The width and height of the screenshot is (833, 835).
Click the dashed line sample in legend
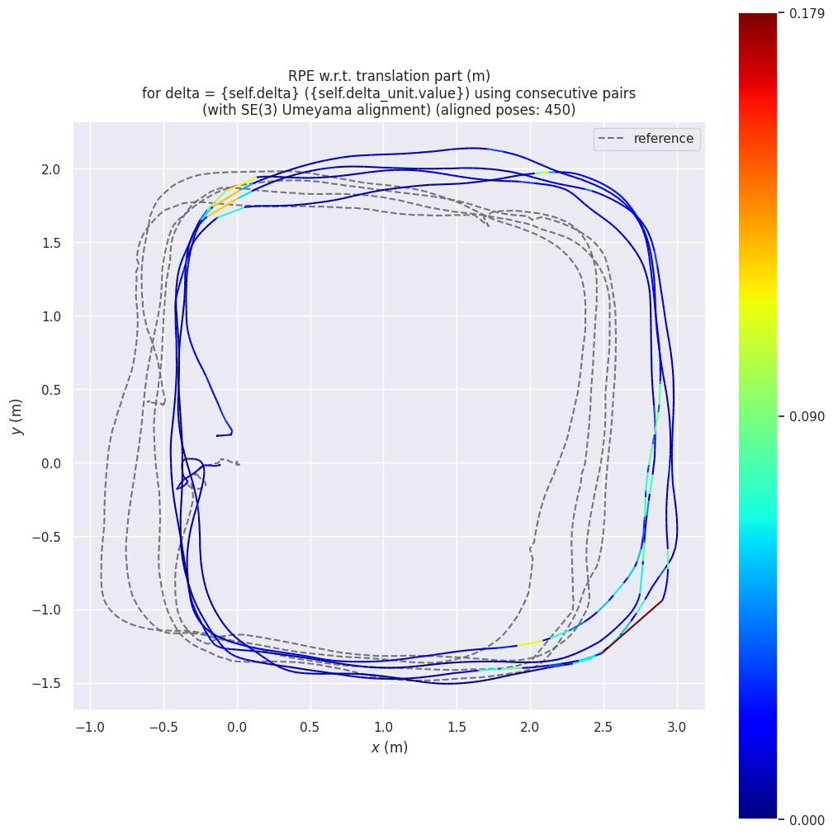click(613, 139)
